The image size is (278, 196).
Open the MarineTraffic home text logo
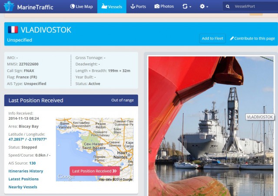(x=35, y=7)
